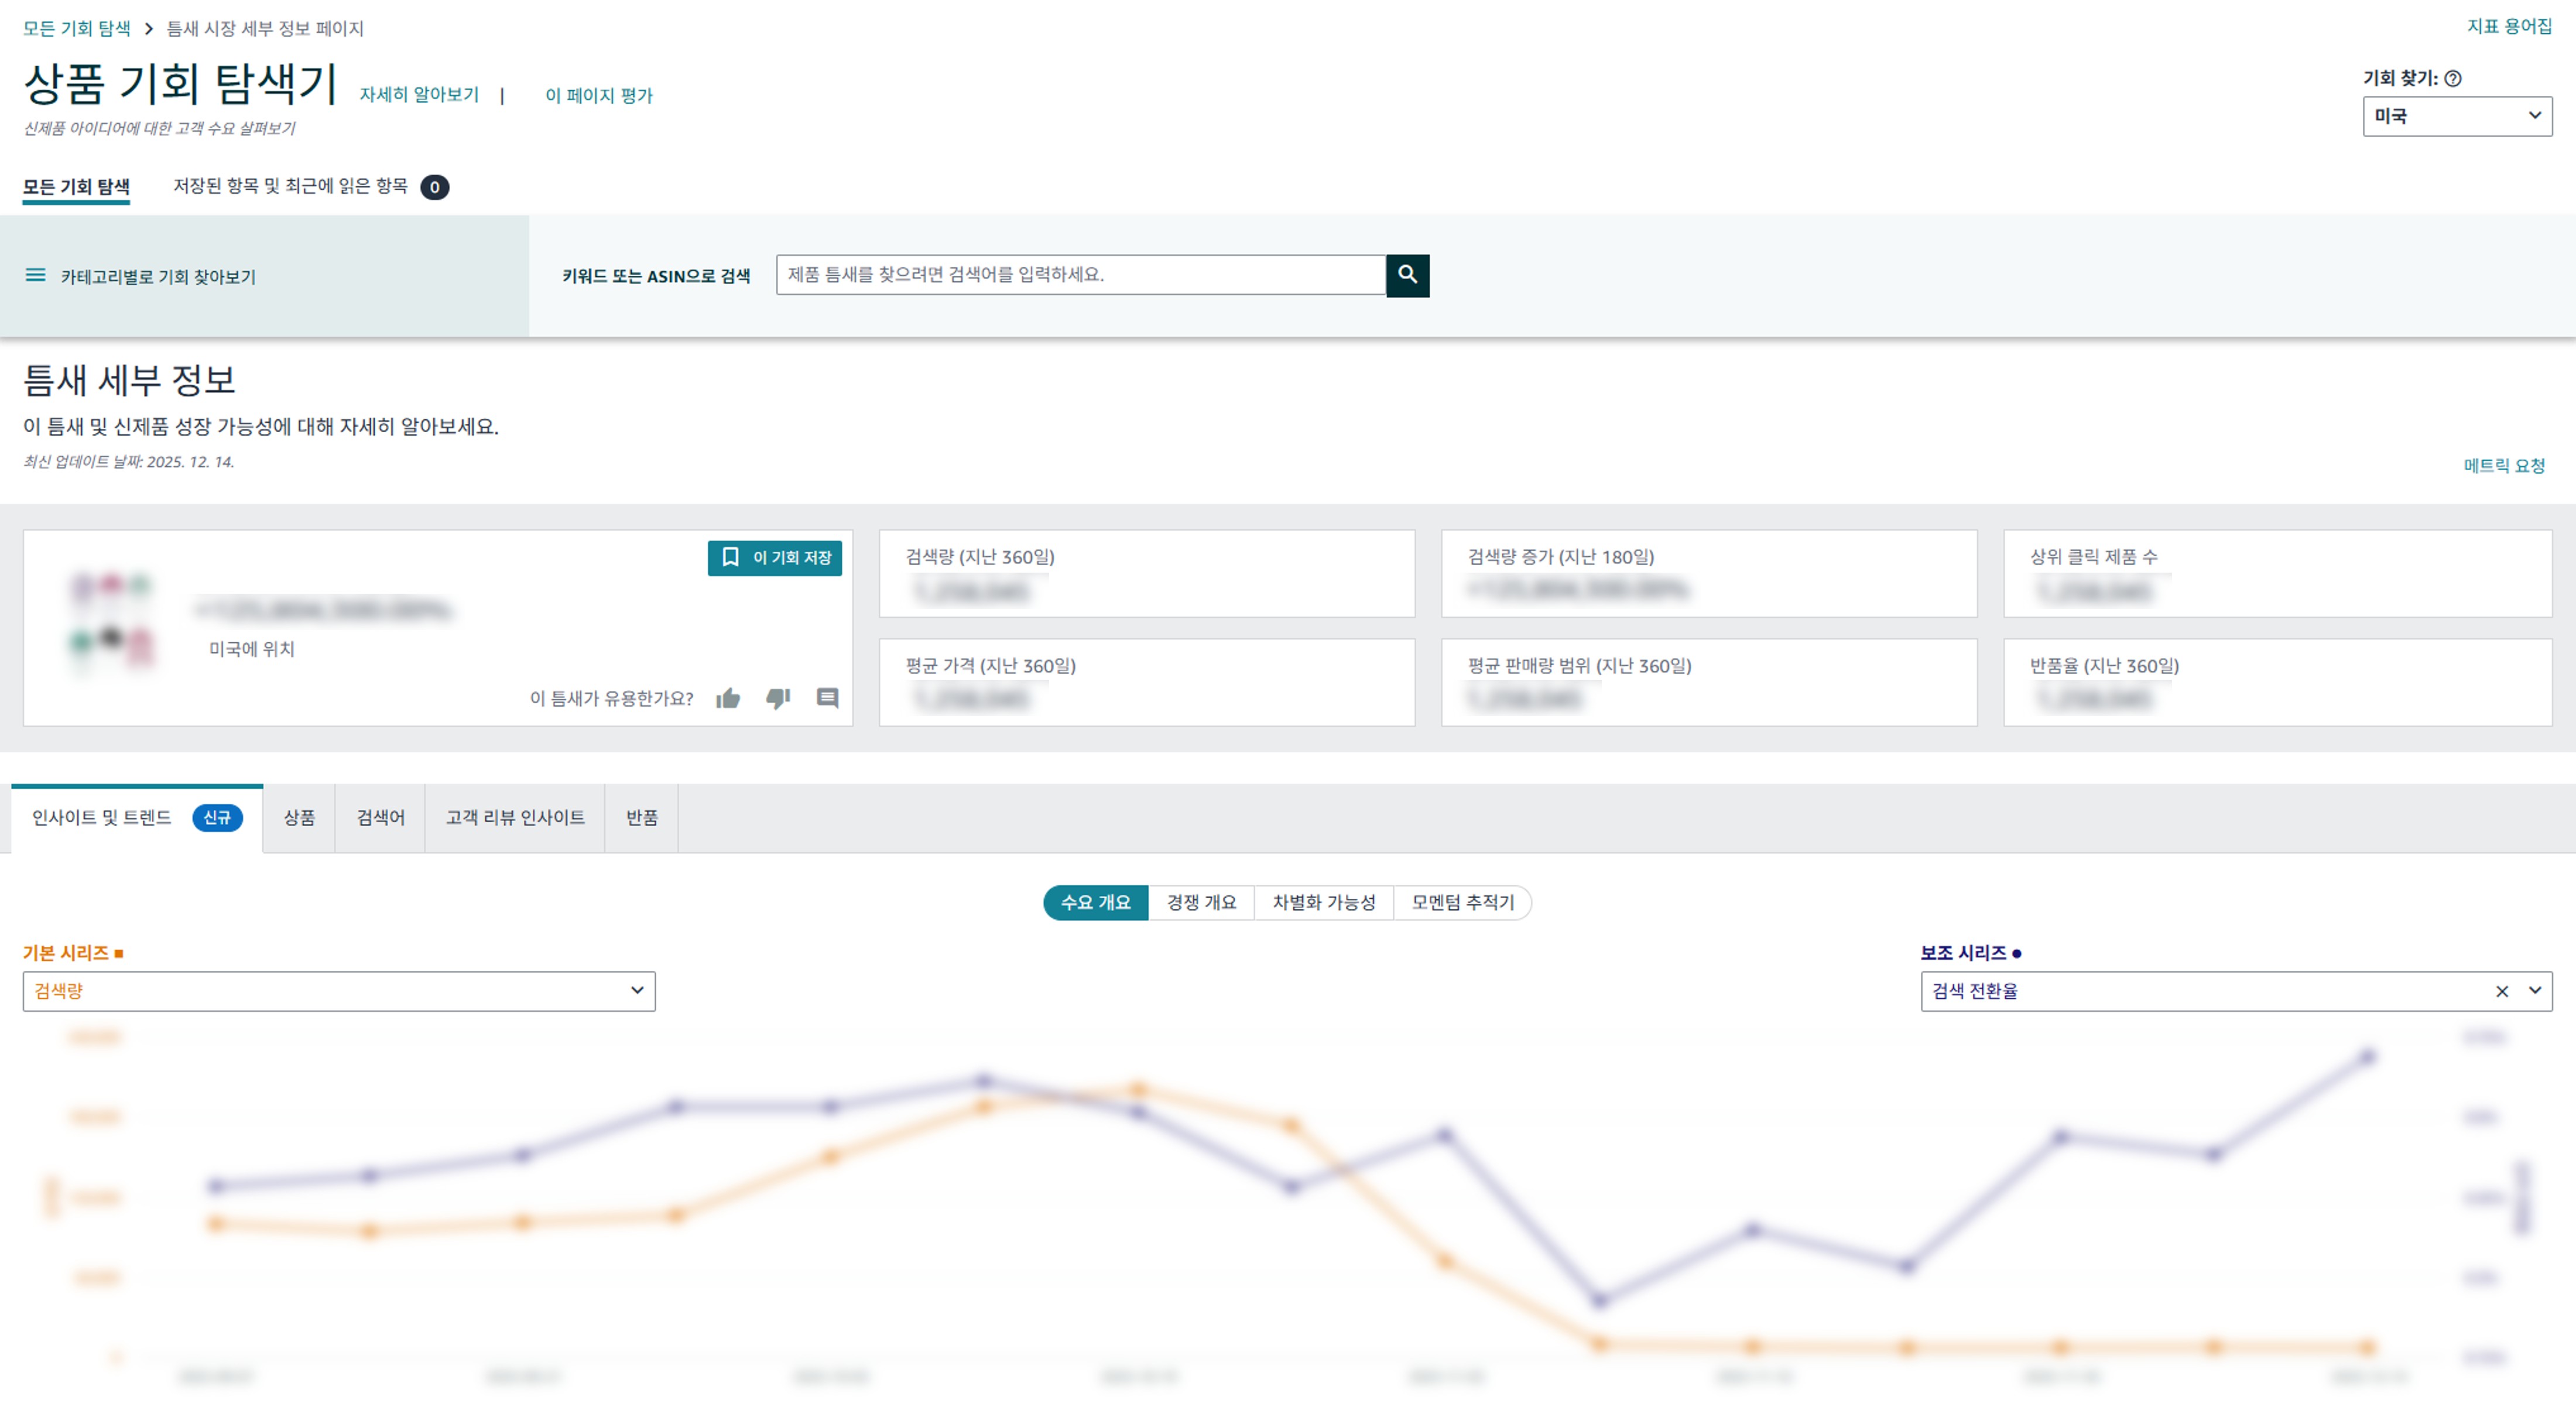Click the bookmark 이 기회 저장 button
This screenshot has width=2576, height=1417.
[775, 558]
